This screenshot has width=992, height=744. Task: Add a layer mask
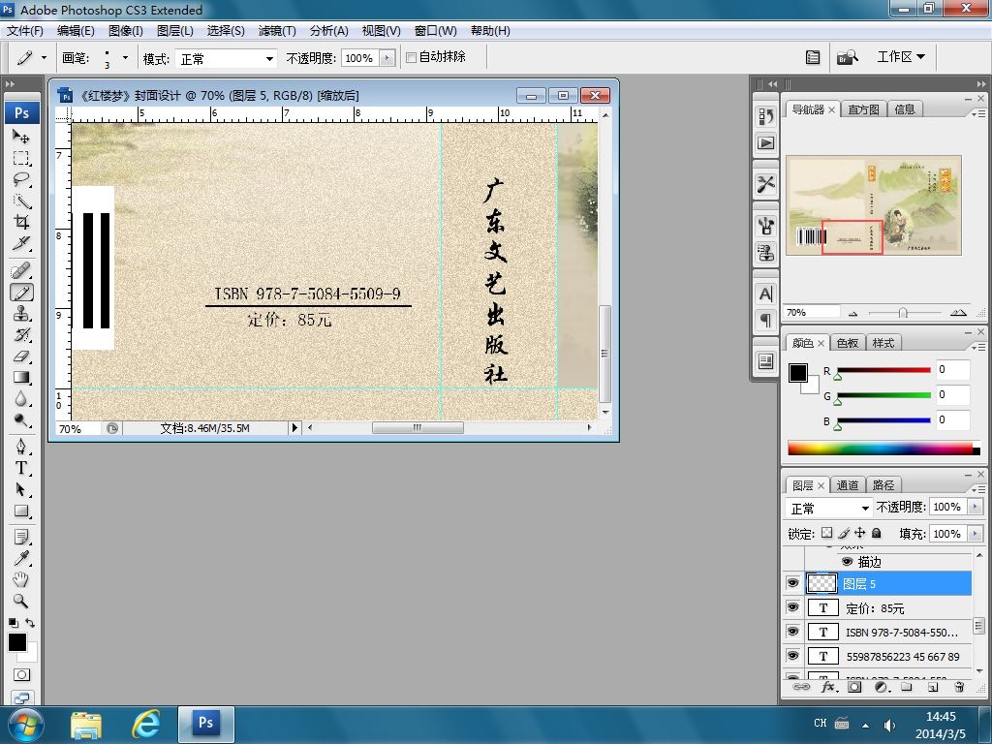854,687
